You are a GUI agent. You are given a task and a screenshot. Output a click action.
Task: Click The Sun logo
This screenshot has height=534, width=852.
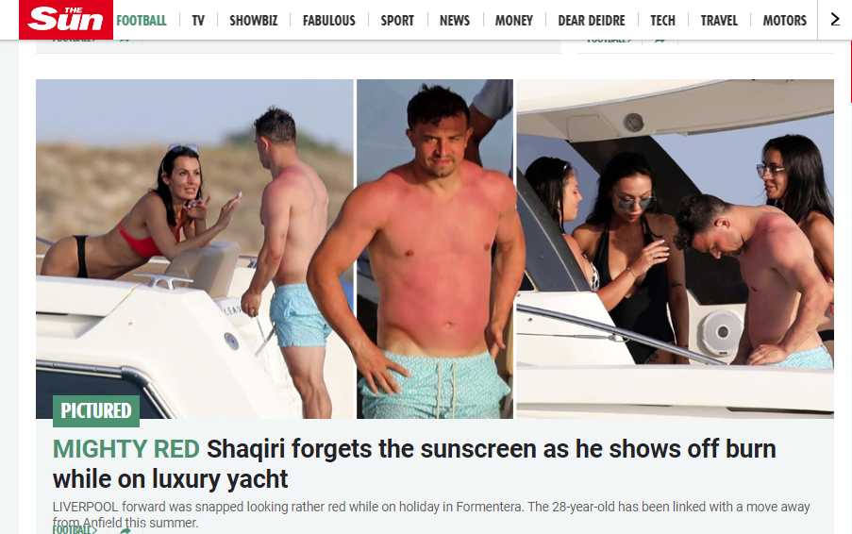pyautogui.click(x=66, y=20)
